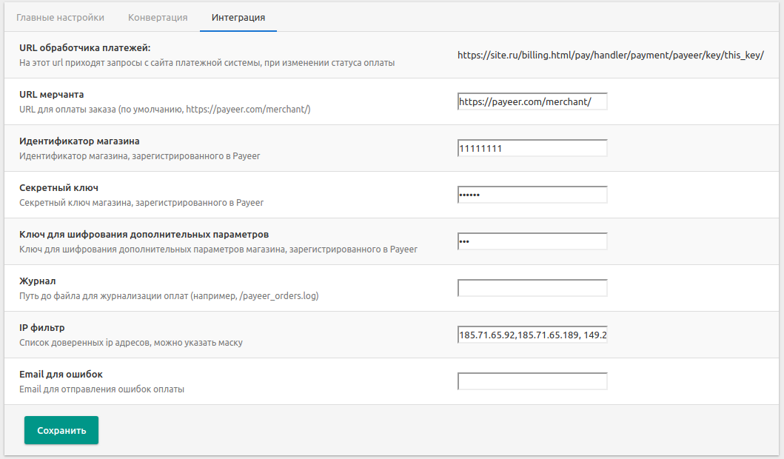This screenshot has height=459, width=784.
Task: Open the Главные настройки tab
Action: 60,17
